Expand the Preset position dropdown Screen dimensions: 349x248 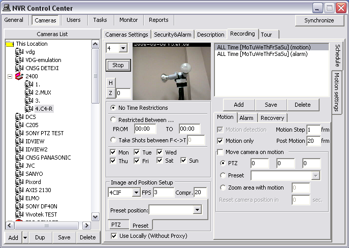pyautogui.click(x=197, y=210)
